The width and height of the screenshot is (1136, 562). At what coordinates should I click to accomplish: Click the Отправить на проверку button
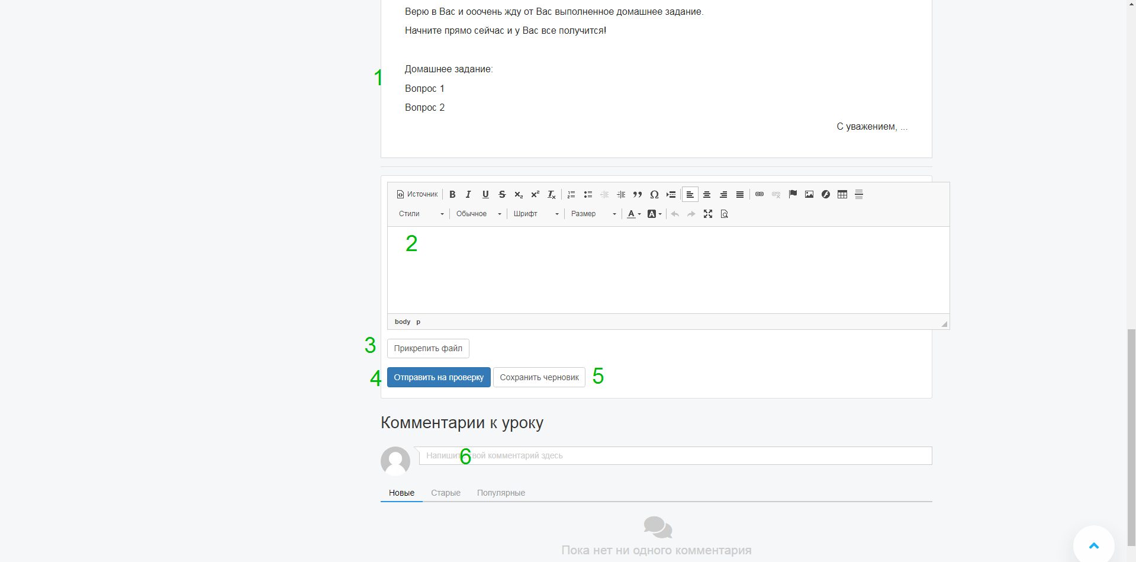tap(439, 377)
